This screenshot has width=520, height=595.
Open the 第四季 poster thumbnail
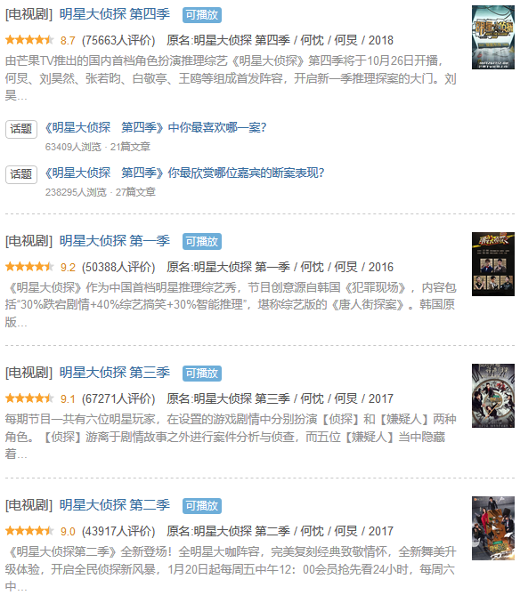493,37
